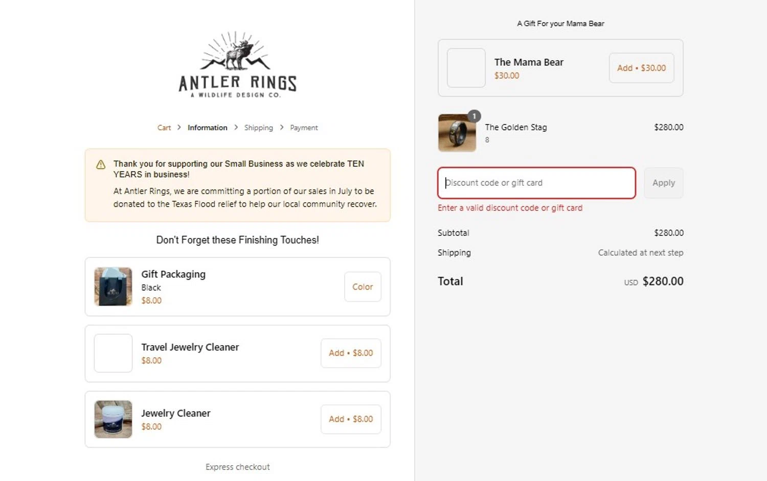This screenshot has width=767, height=481.
Task: Add Travel Jewelry Cleaner for $8.00
Action: coord(351,353)
